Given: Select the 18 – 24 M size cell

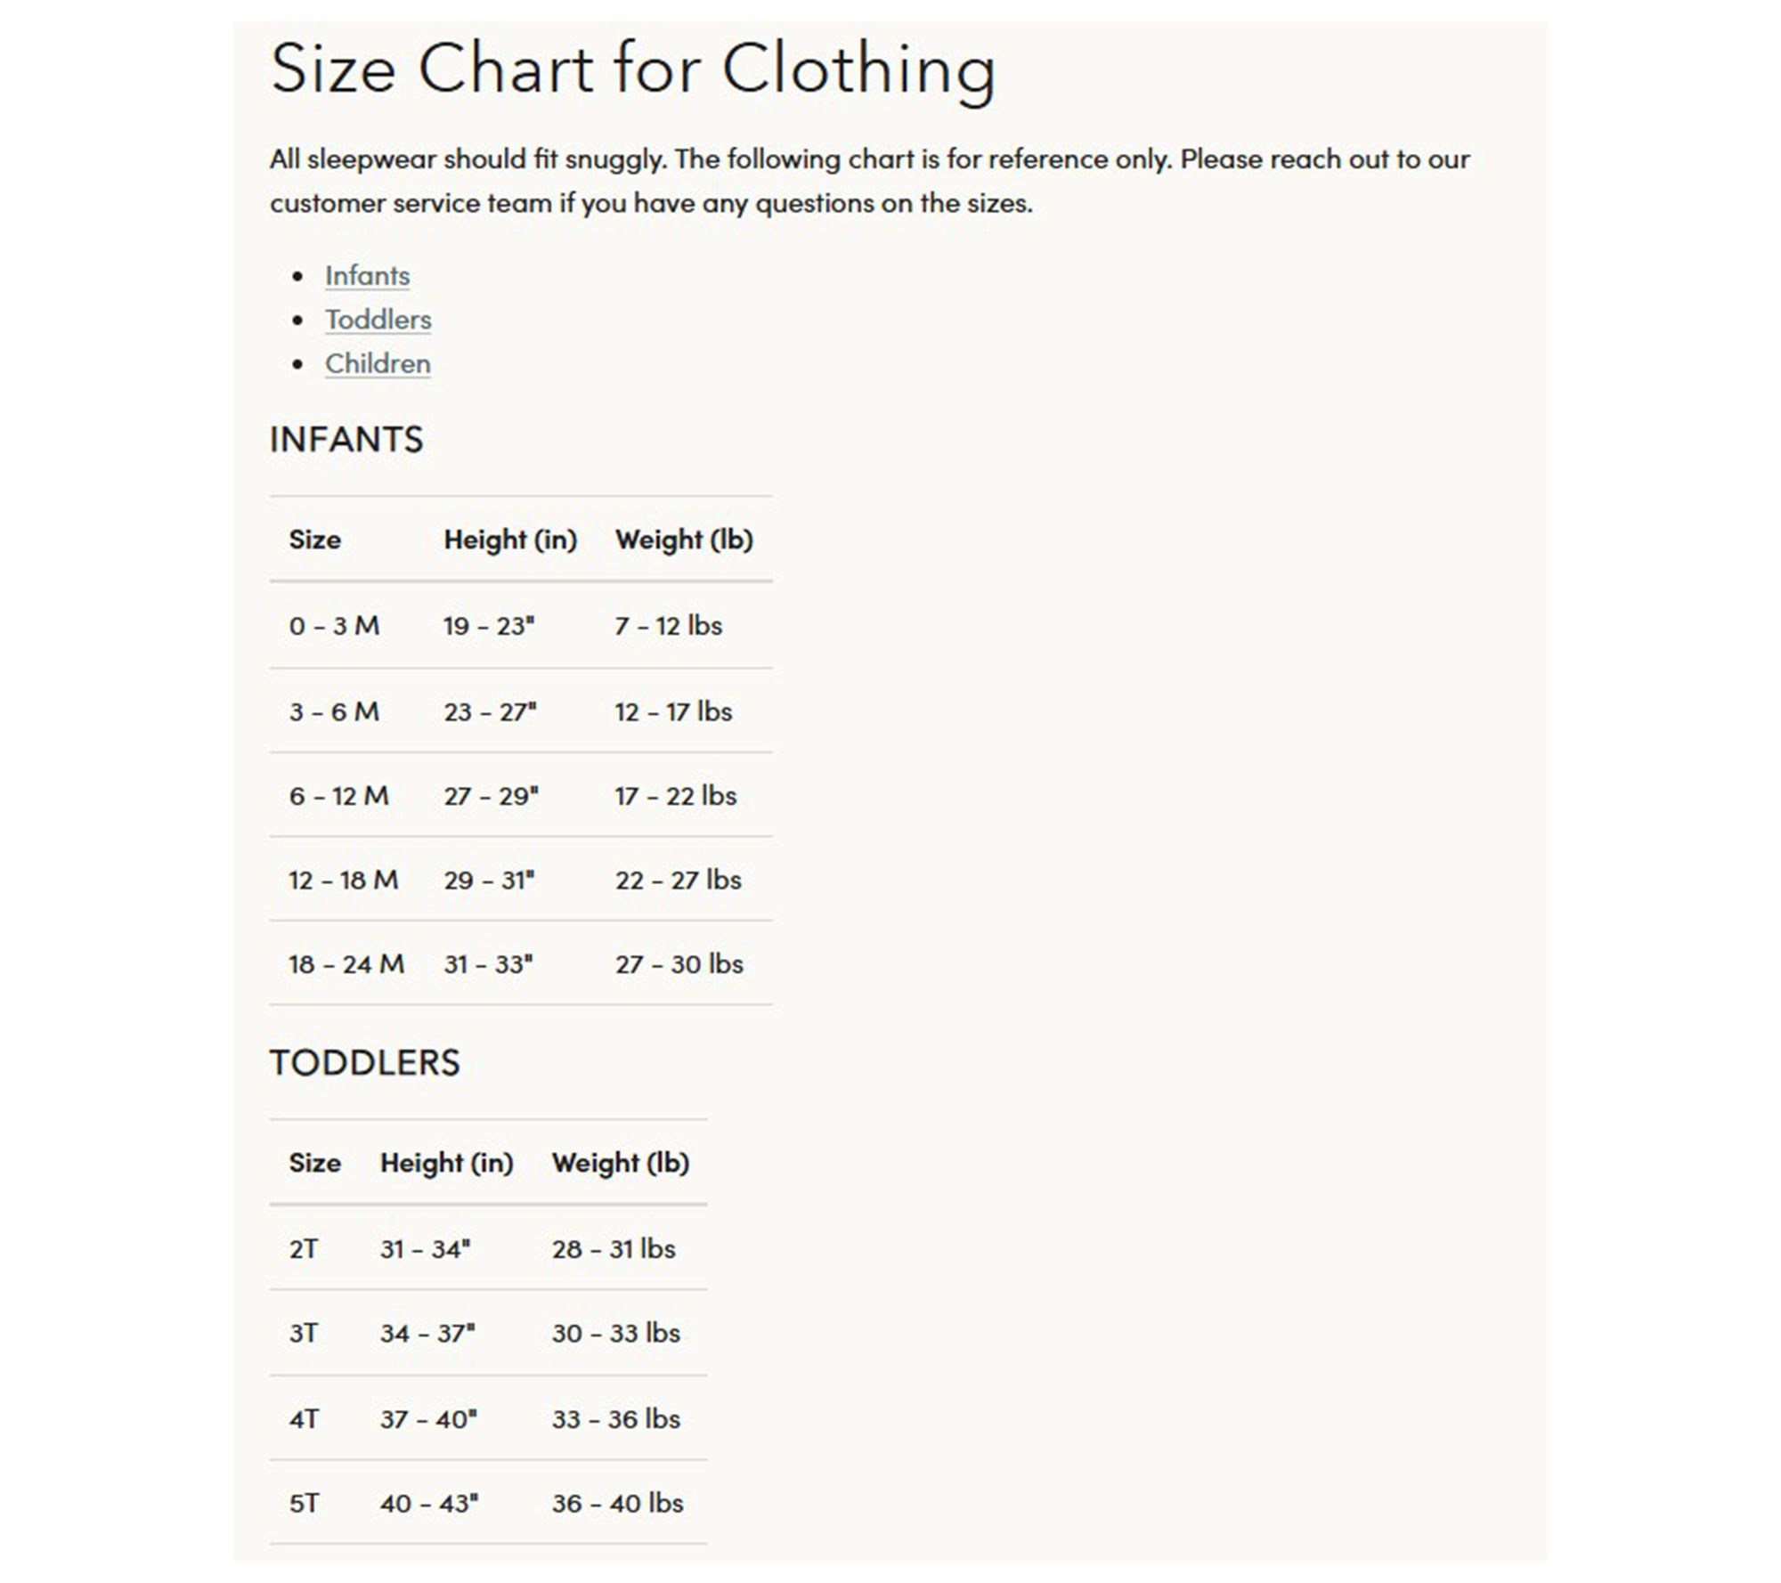Looking at the screenshot, I should 346,964.
